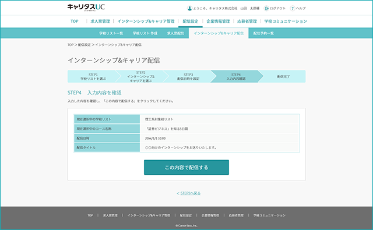Select インターンシップ&キャリア配信 sub-tab

pos(219,33)
